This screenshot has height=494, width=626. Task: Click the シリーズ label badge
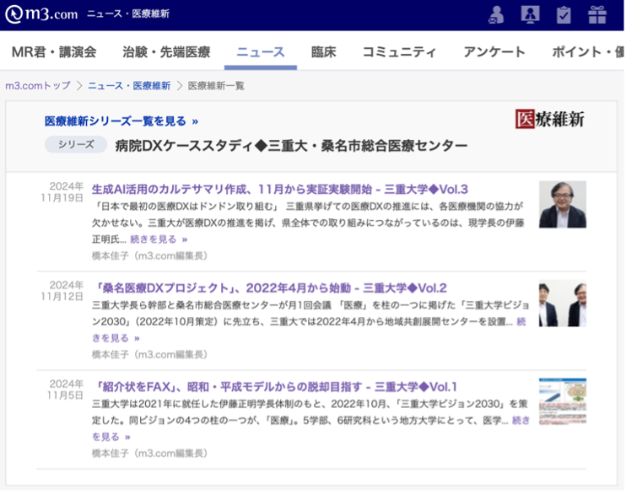coord(76,144)
